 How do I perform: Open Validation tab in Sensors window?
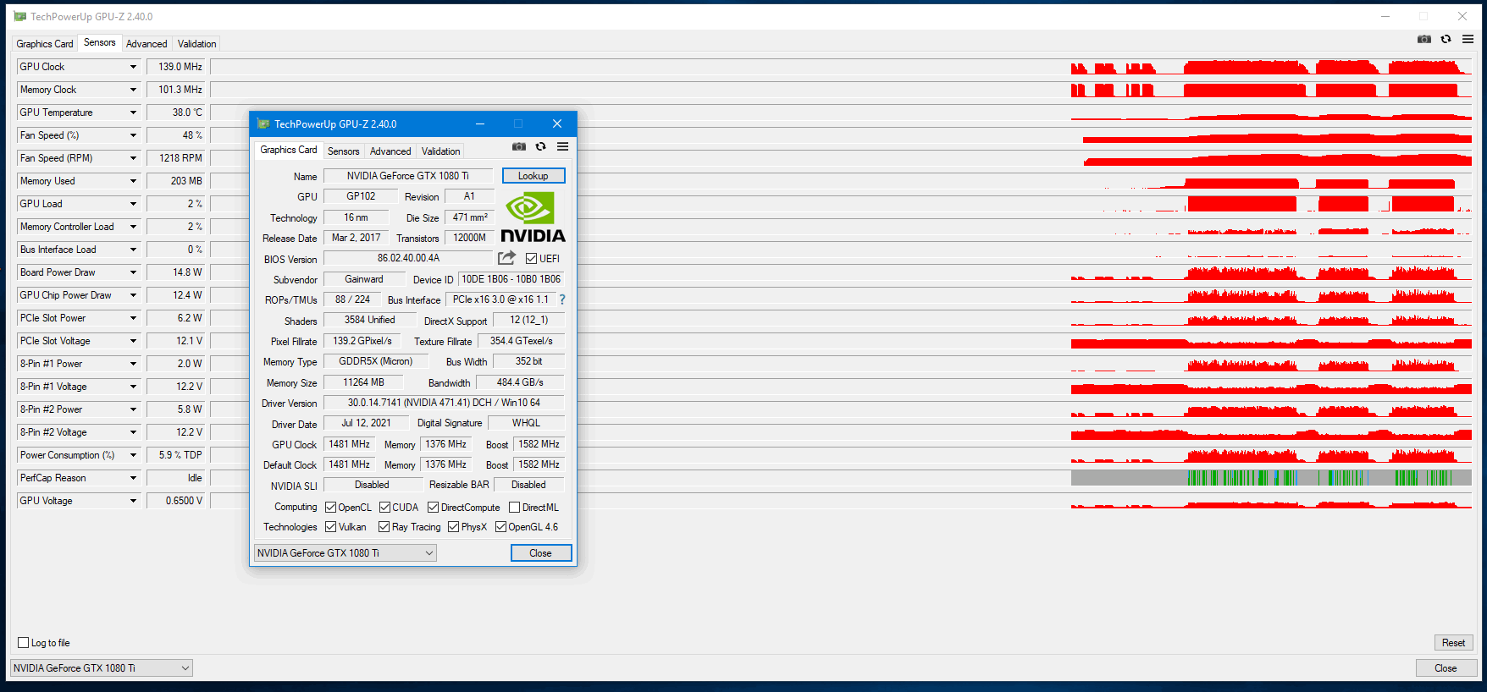(196, 44)
